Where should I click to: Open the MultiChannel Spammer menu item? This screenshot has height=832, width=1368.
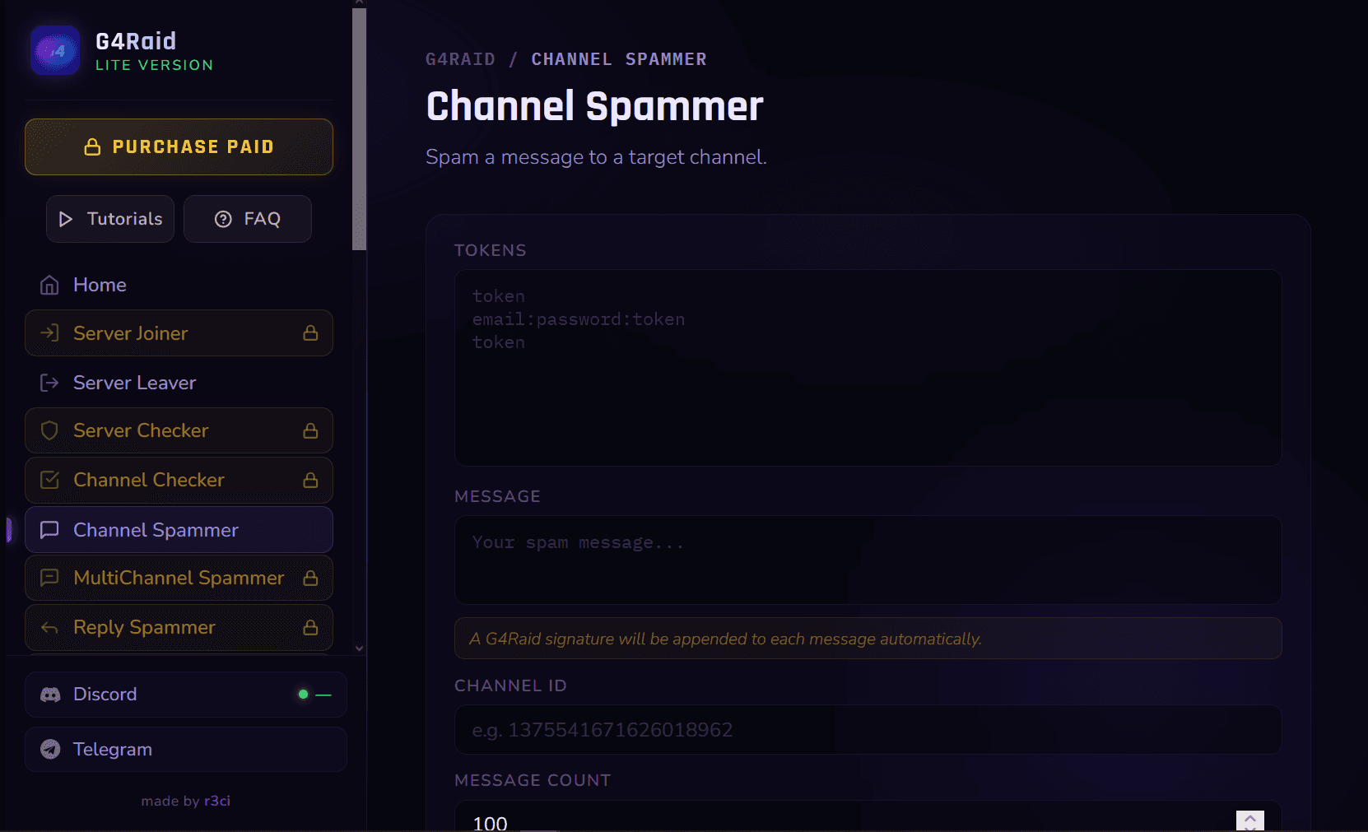tap(179, 578)
